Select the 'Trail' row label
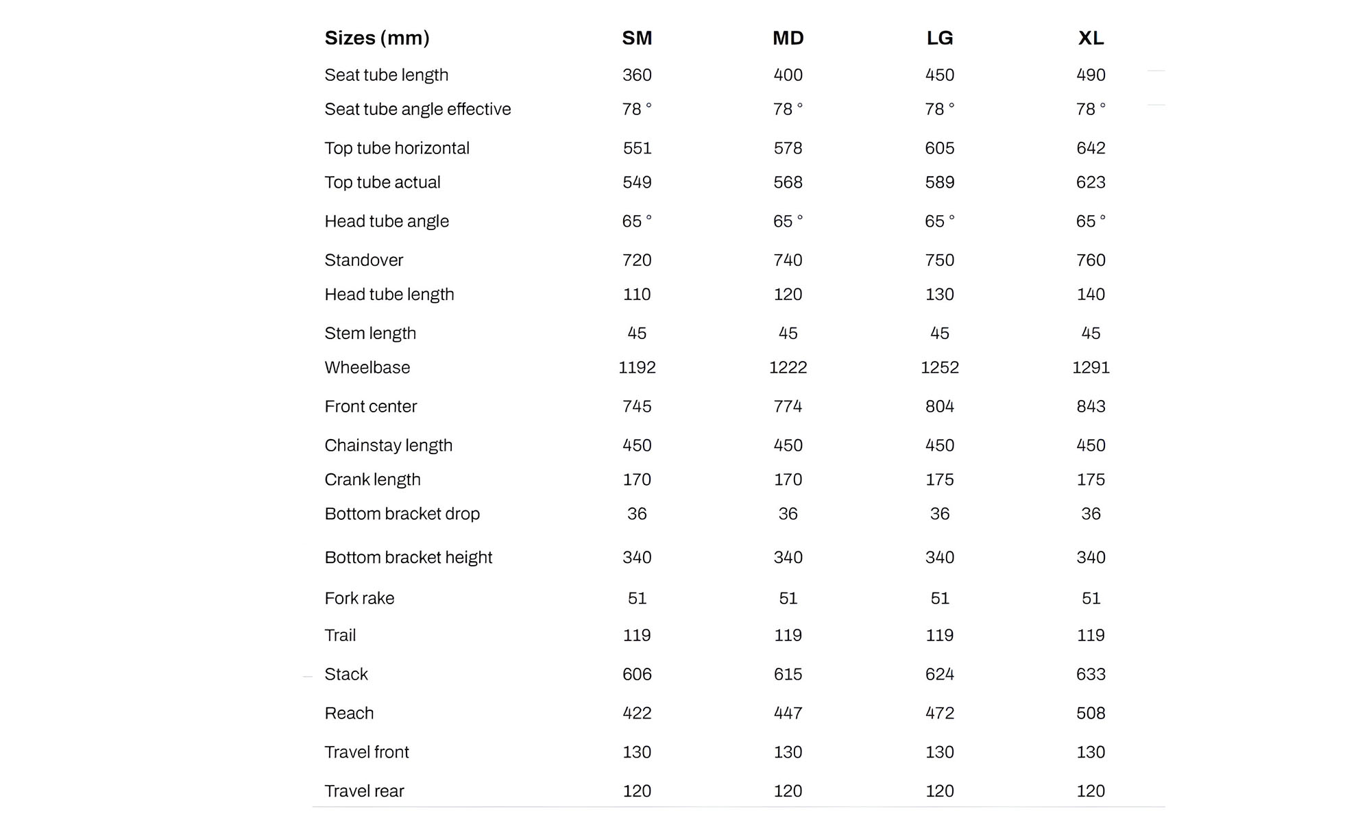The image size is (1371, 822). [x=340, y=636]
